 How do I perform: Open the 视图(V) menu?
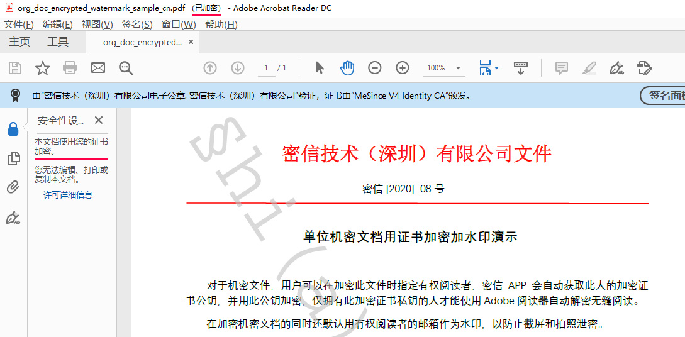click(97, 25)
